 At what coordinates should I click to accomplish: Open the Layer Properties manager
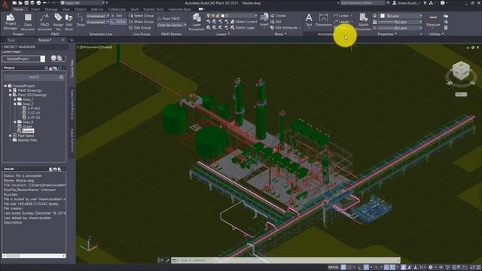(197, 22)
